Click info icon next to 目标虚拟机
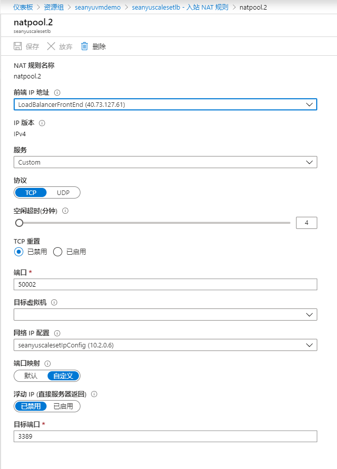 tap(54, 302)
